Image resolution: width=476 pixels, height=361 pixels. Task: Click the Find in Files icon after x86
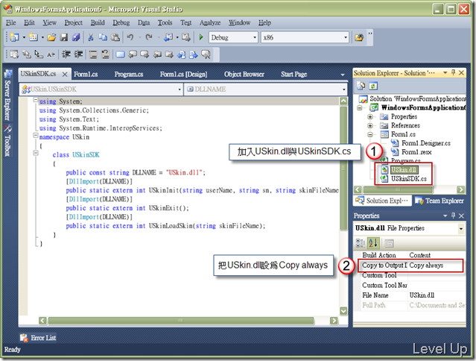[359, 38]
